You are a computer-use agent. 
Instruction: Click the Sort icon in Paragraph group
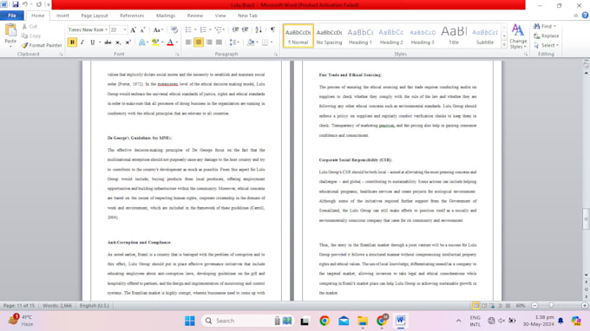point(259,29)
